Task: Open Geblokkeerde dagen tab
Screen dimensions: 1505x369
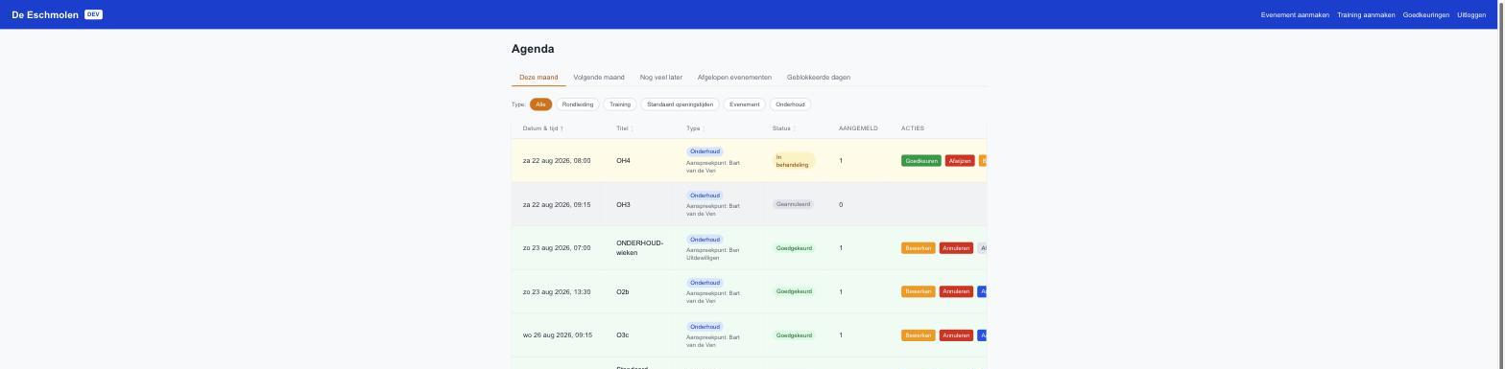Action: pyautogui.click(x=819, y=78)
